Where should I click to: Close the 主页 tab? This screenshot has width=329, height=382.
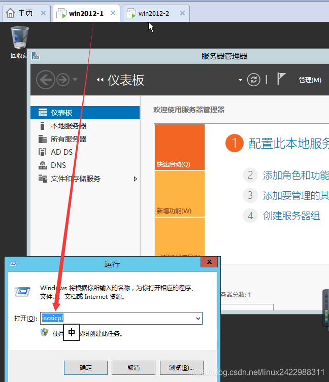(44, 13)
